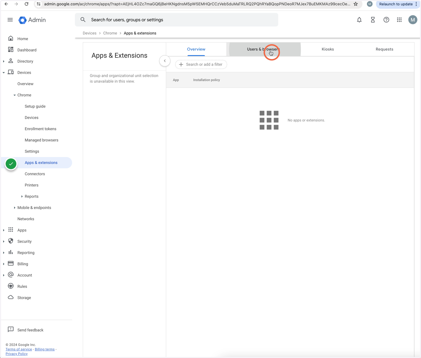Collapse the Chrome subtree arrow
421x358 pixels.
(15, 95)
